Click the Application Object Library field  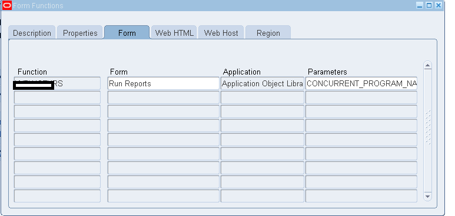tap(263, 83)
